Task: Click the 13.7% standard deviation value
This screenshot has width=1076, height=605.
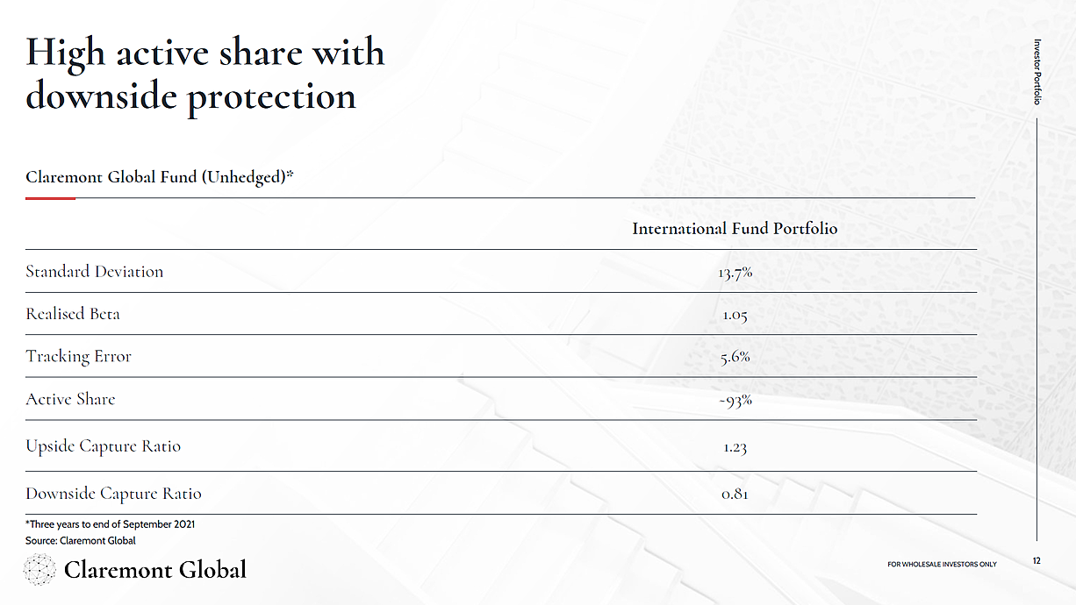Action: tap(735, 273)
